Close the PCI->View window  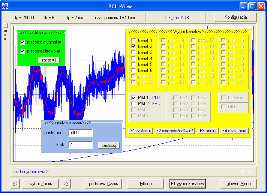click(261, 6)
